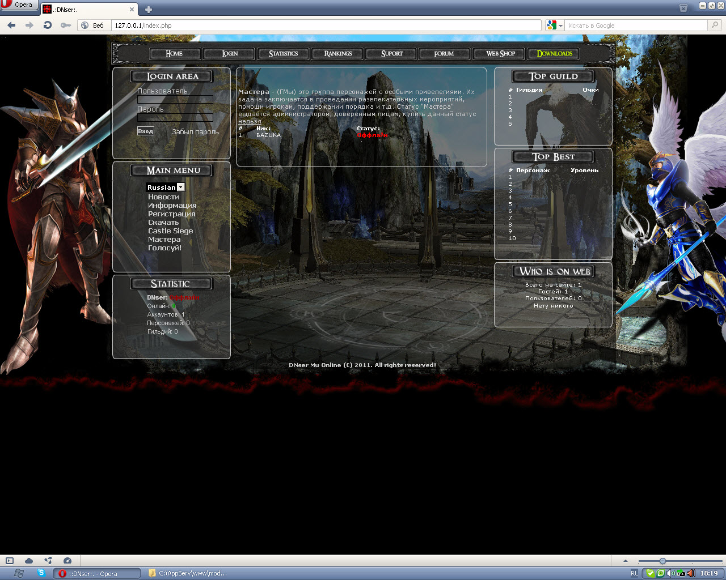The image size is (726, 580).
Task: Open a new tab with plus button
Action: pos(149,9)
